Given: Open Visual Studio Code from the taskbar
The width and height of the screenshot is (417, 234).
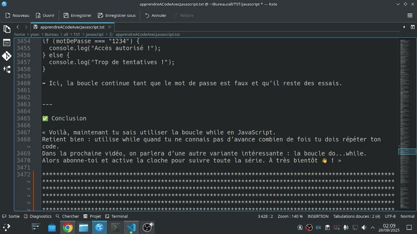Looking at the screenshot, I should point(131,227).
